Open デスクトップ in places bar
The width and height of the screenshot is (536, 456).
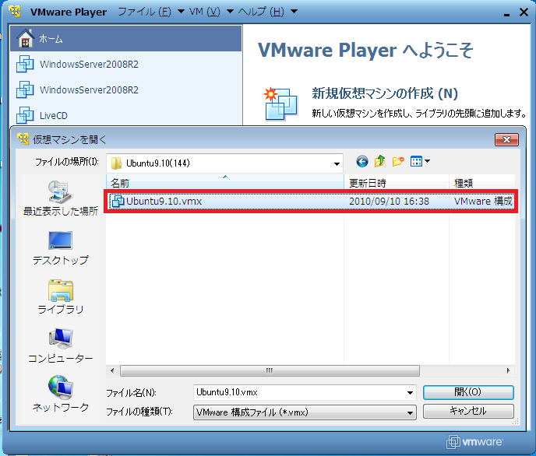click(x=61, y=248)
